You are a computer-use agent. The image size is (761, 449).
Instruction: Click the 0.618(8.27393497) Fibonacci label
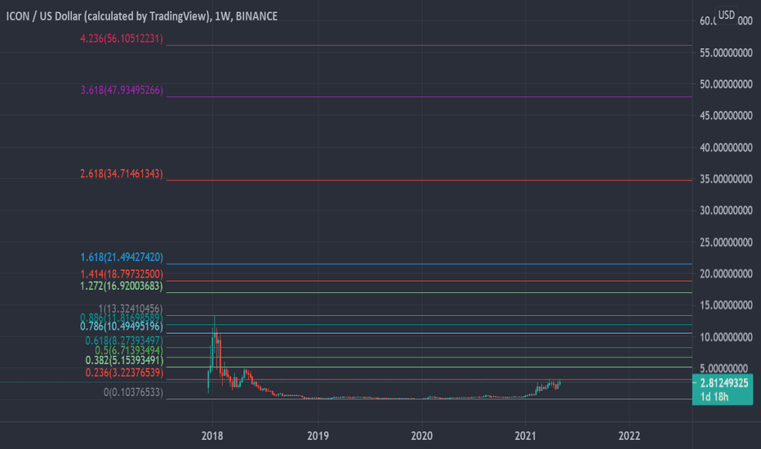124,340
